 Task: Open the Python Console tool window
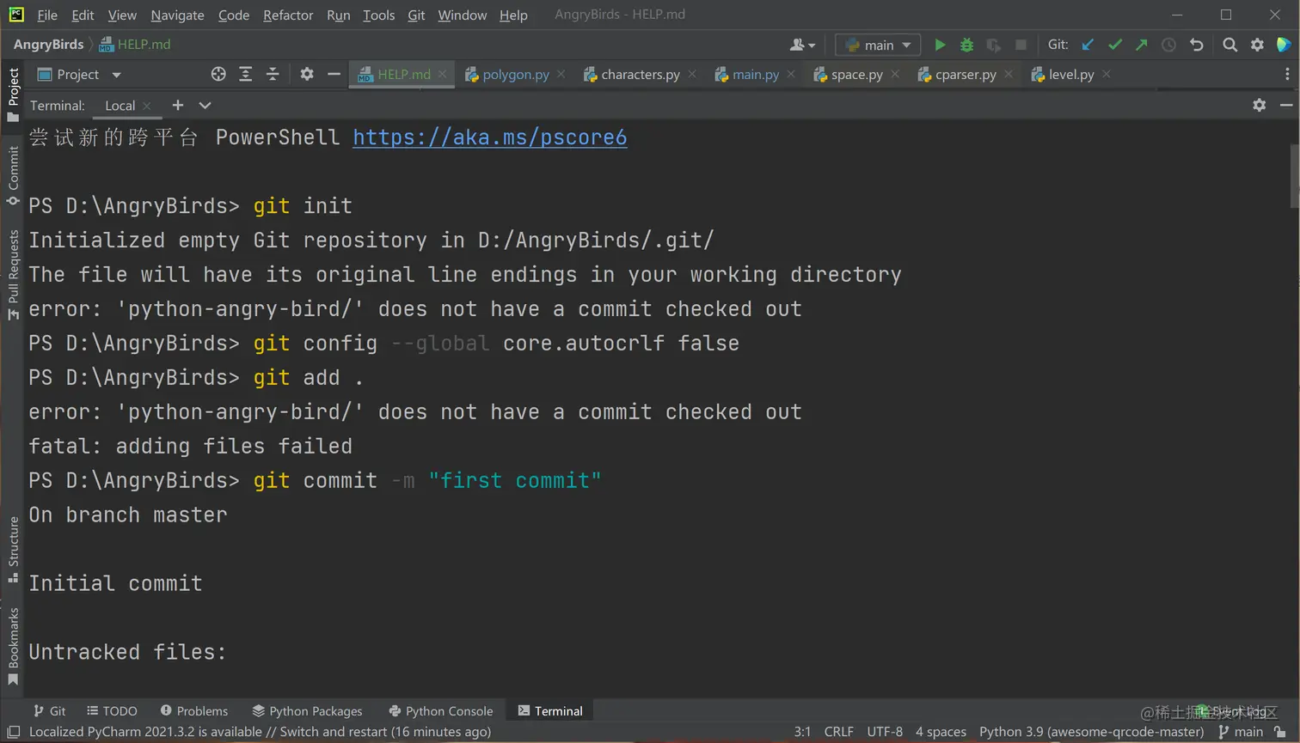pyautogui.click(x=440, y=711)
